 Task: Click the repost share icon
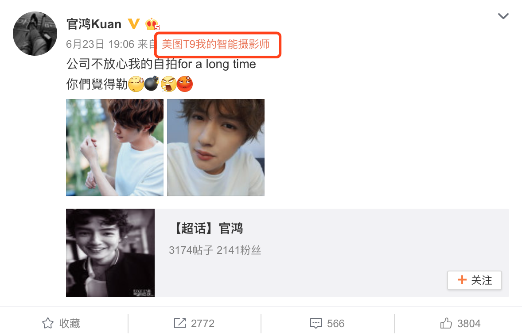[180, 323]
